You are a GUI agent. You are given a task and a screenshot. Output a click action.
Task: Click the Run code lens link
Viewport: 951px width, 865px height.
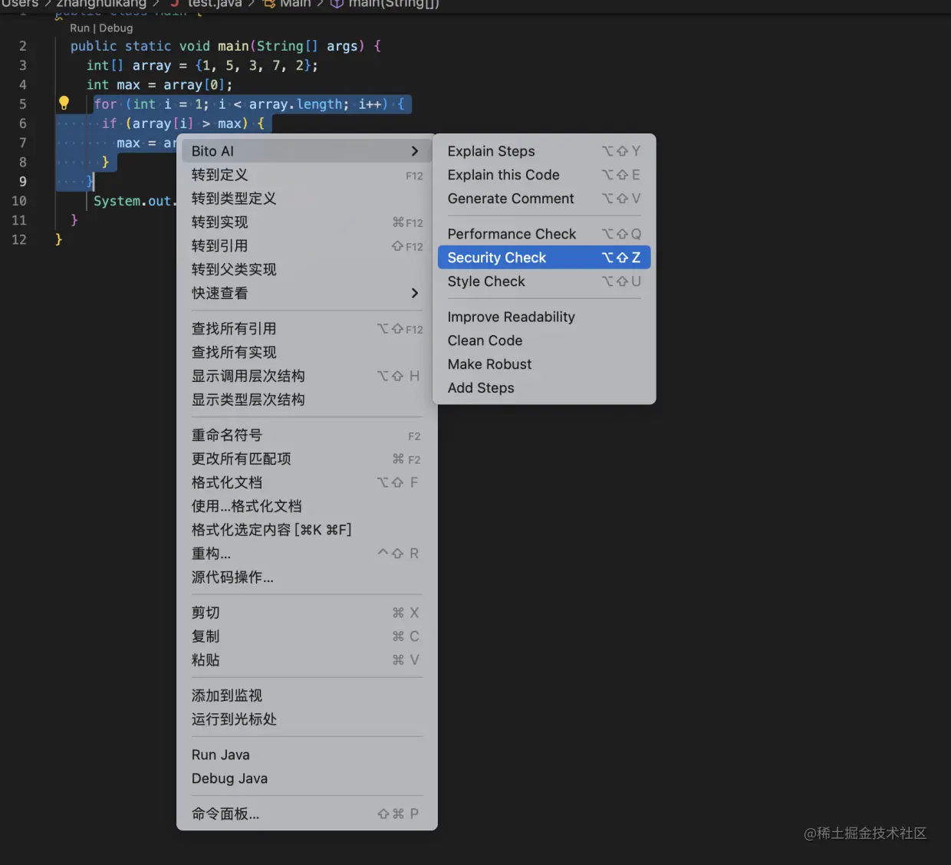click(80, 28)
